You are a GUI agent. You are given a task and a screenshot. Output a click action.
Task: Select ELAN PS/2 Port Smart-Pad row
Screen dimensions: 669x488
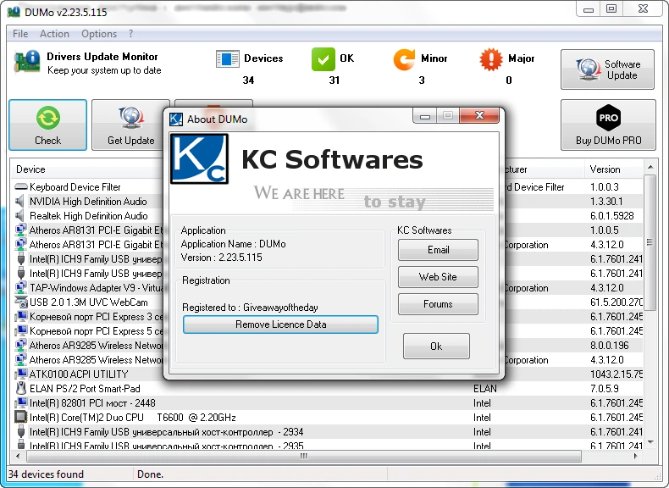(326, 389)
